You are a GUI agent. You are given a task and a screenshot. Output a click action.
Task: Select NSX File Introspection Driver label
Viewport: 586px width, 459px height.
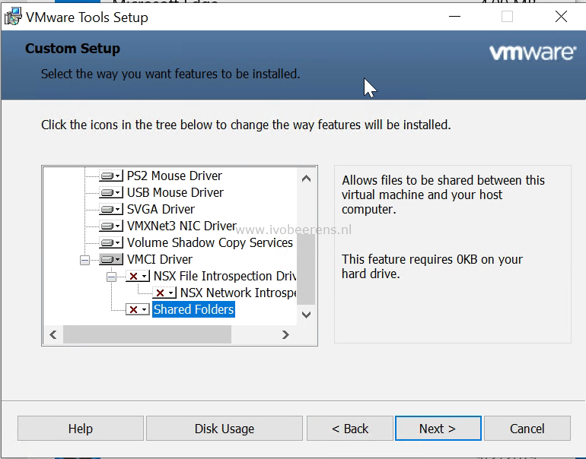[225, 276]
